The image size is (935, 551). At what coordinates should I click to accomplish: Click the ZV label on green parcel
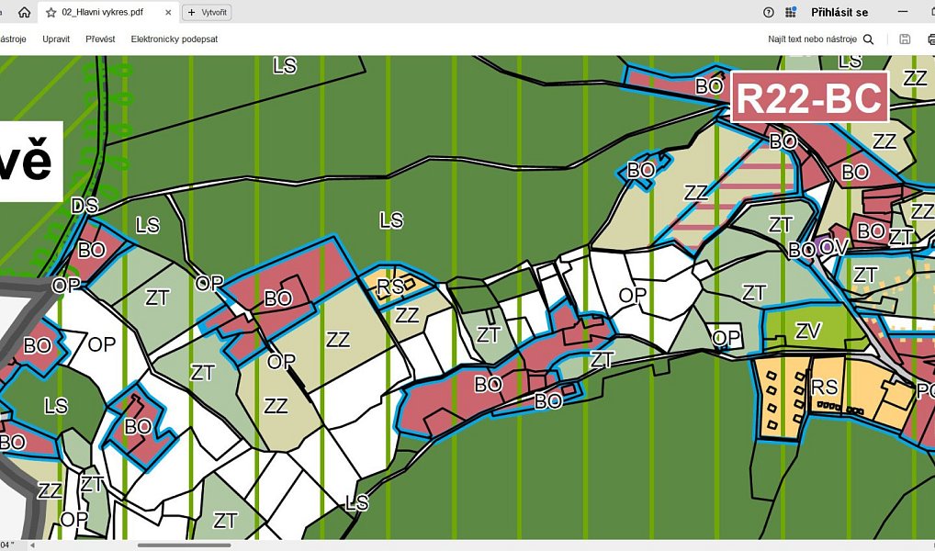(x=808, y=331)
